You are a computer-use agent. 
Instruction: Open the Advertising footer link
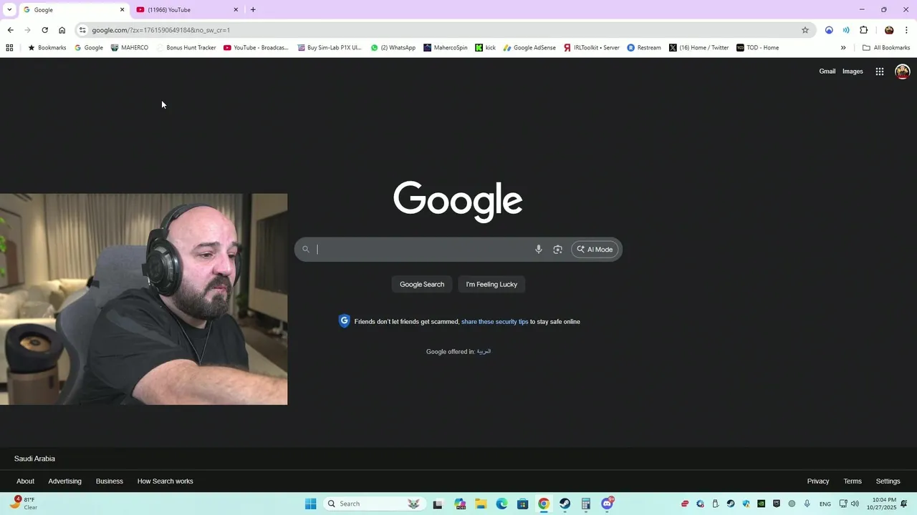64,481
